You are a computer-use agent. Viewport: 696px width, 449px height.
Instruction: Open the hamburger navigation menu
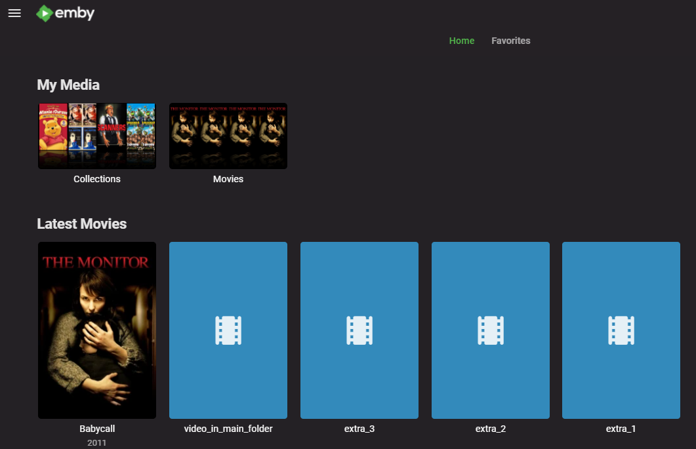[14, 13]
